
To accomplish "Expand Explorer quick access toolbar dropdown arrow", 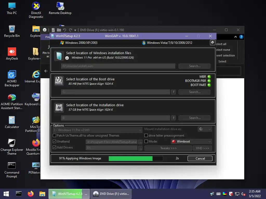I will click(x=75, y=30).
